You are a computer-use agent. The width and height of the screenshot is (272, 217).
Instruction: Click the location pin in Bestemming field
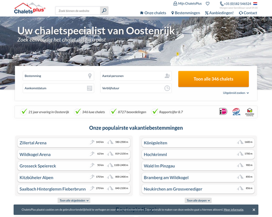(90, 76)
